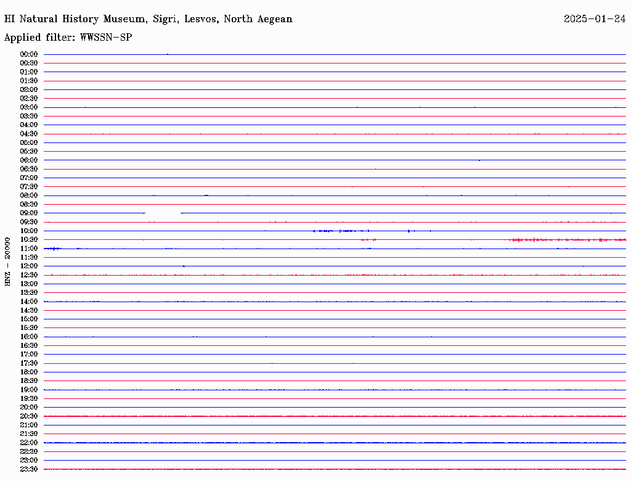The height and width of the screenshot is (481, 631).
Task: Click the 15:30 time label
Action: 29,328
